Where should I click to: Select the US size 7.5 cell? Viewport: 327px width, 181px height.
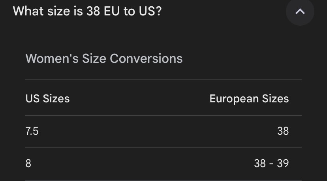(x=32, y=131)
